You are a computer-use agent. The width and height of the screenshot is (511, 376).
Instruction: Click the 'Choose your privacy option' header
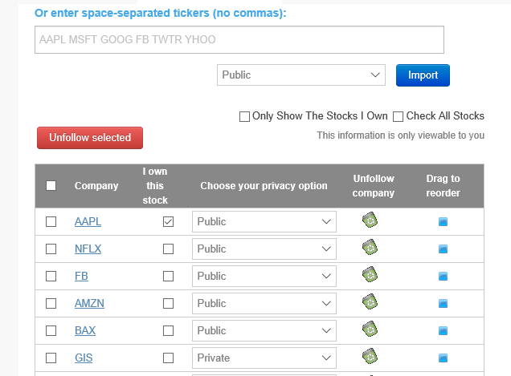pos(264,186)
